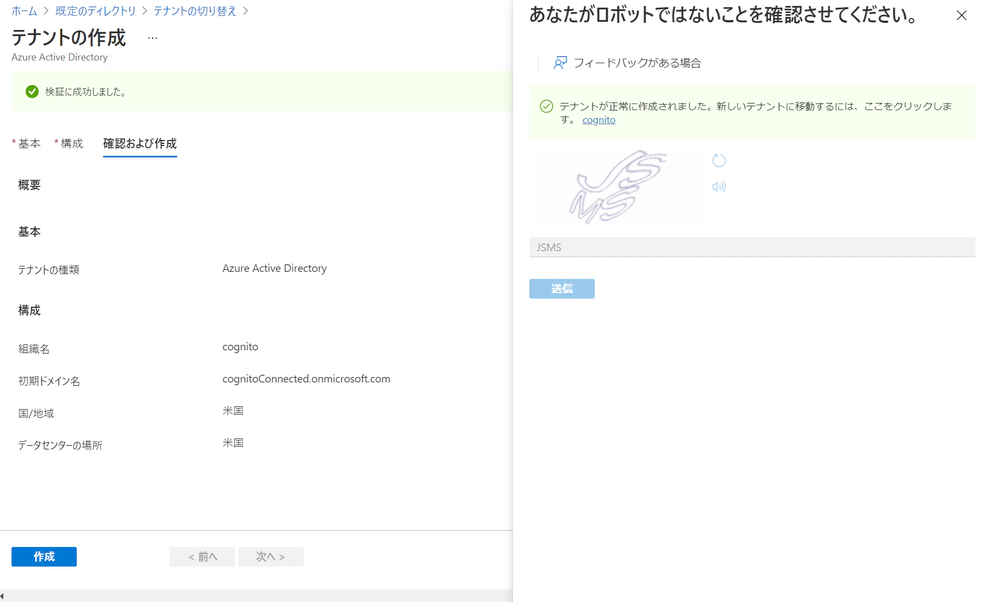Click the CAPTCHA challenge image
This screenshot has width=996, height=602.
coord(618,187)
